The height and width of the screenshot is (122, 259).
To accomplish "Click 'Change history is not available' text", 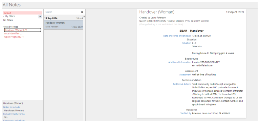I will click(161, 24).
